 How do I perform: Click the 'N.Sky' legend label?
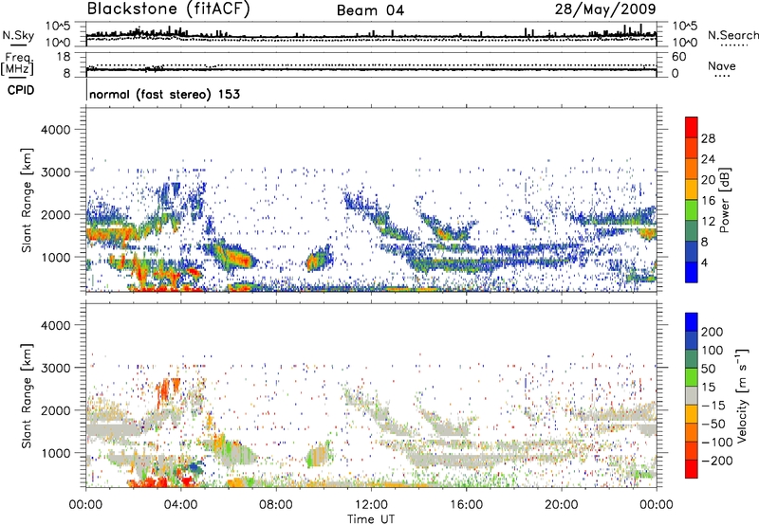tap(18, 35)
